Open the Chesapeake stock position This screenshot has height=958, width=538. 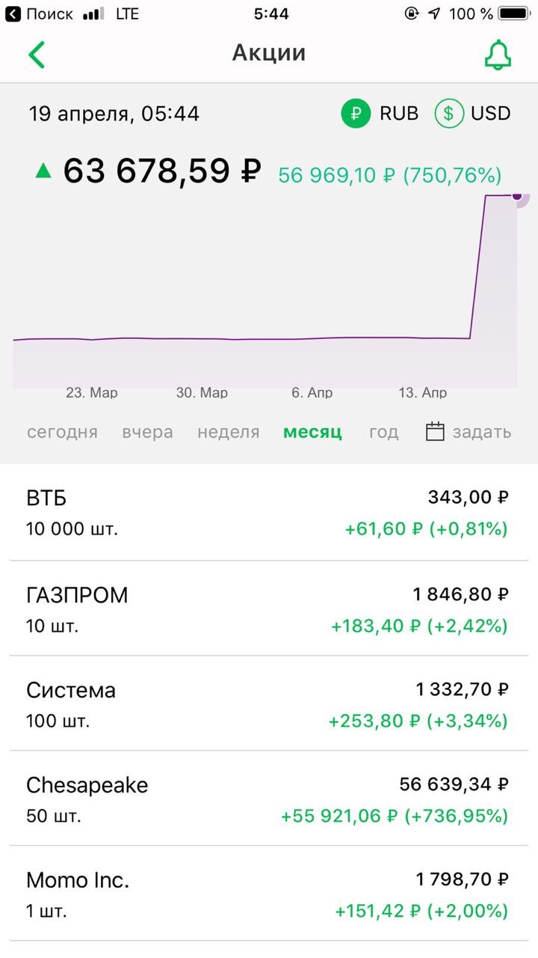269,799
